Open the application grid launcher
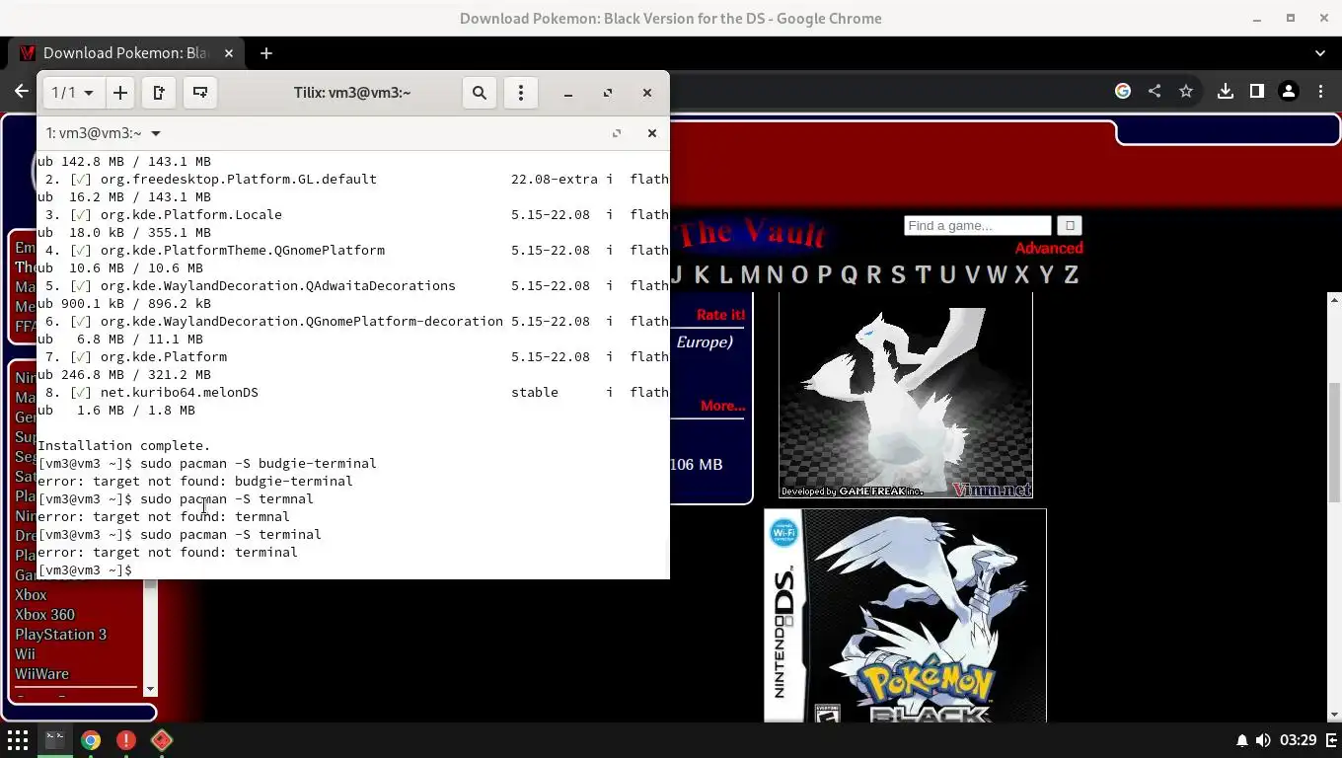The height and width of the screenshot is (758, 1342). [x=18, y=740]
